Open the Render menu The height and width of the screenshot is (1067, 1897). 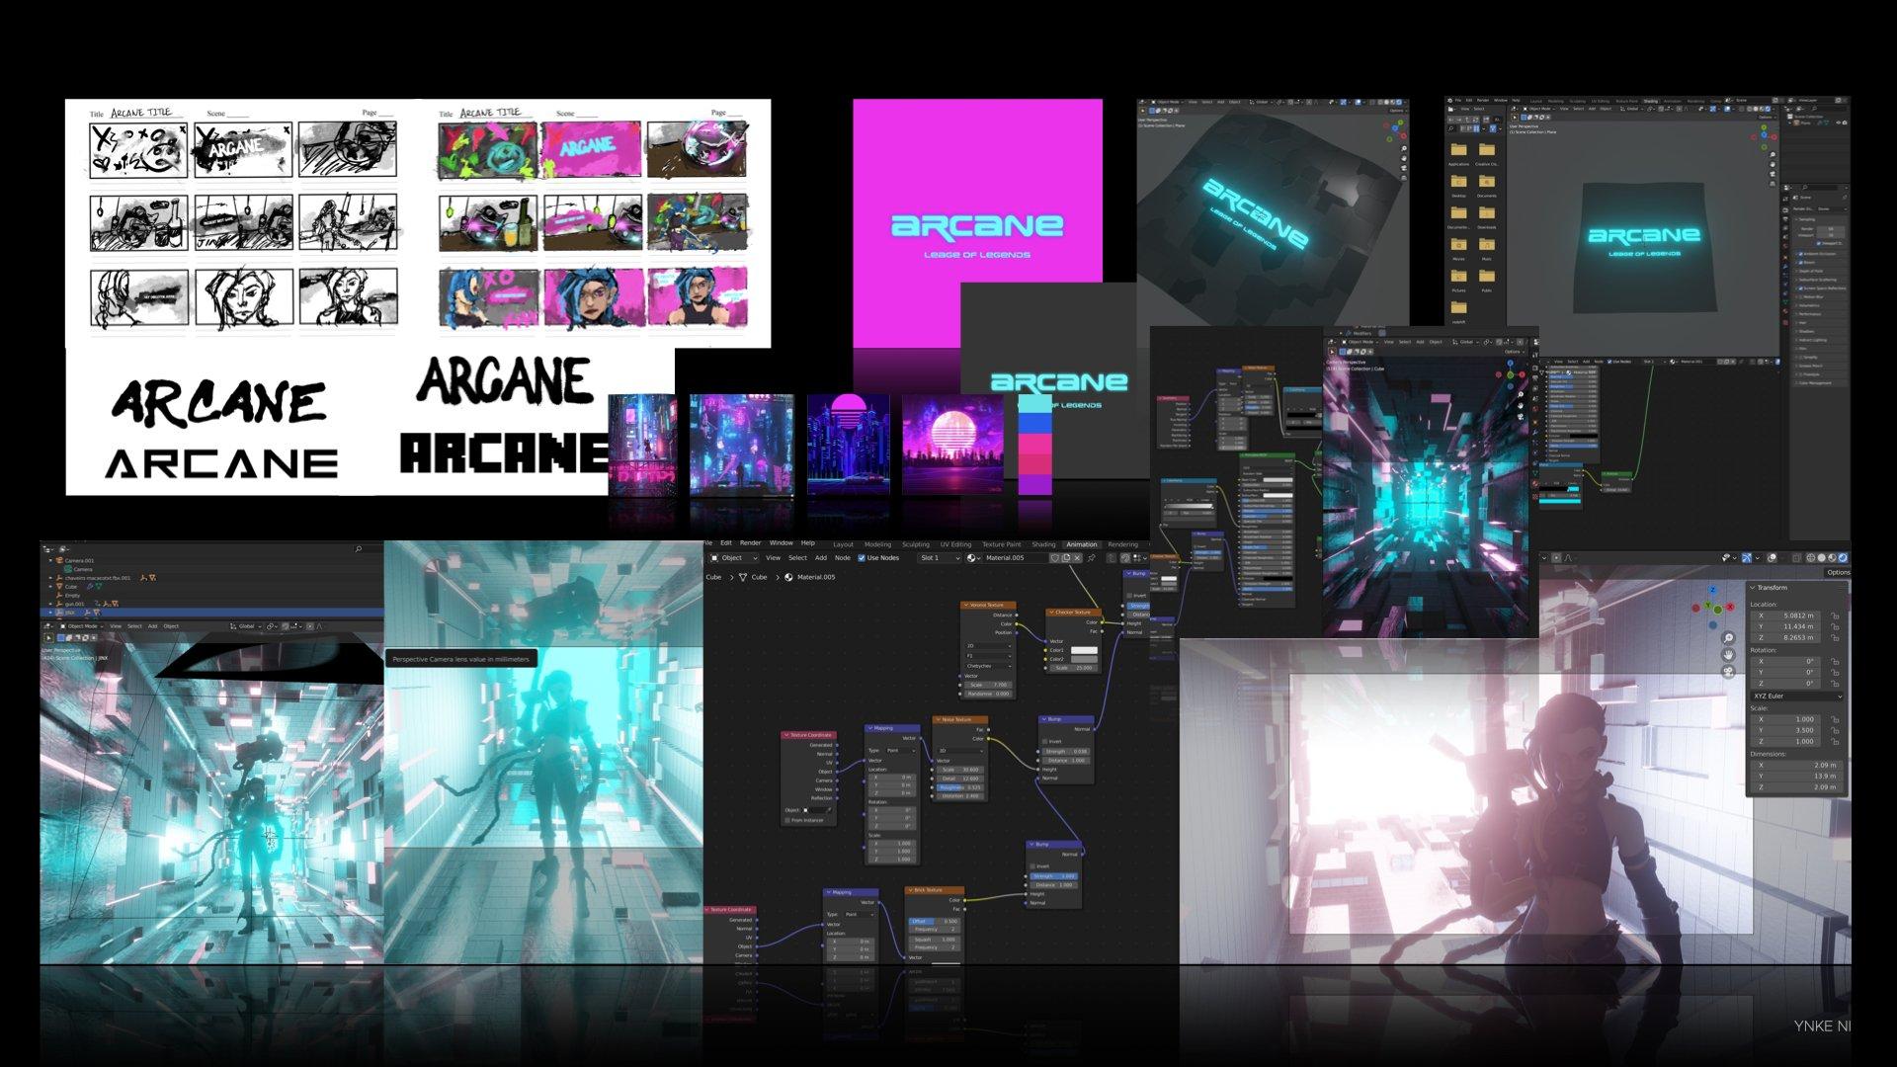(x=751, y=543)
